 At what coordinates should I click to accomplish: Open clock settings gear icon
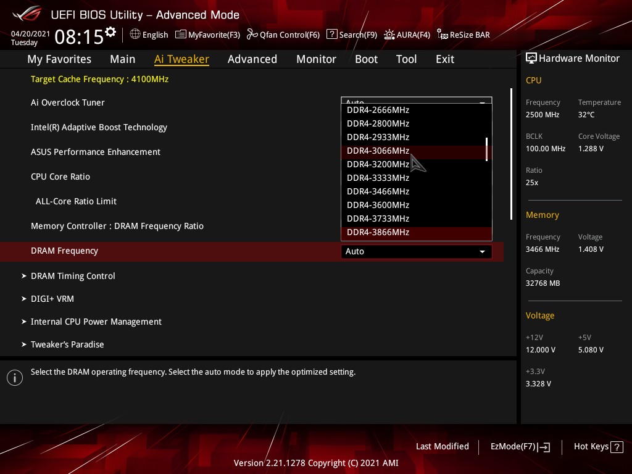110,32
